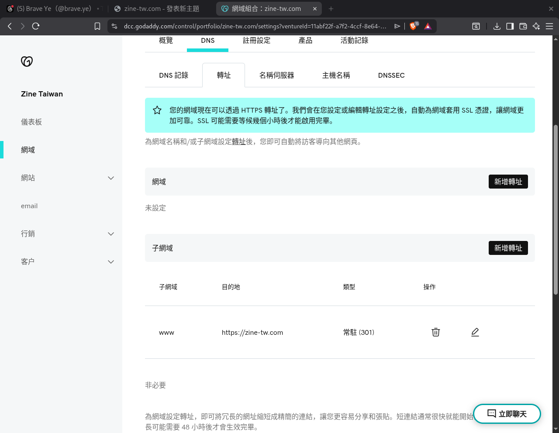The image size is (559, 433).
Task: Switch to the DNSSEC tab
Action: tap(391, 75)
